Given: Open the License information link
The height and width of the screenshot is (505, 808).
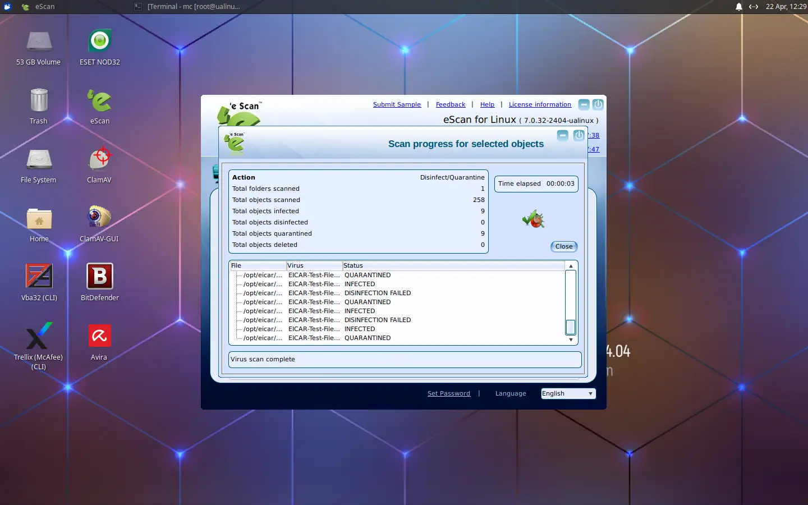Looking at the screenshot, I should click(540, 104).
